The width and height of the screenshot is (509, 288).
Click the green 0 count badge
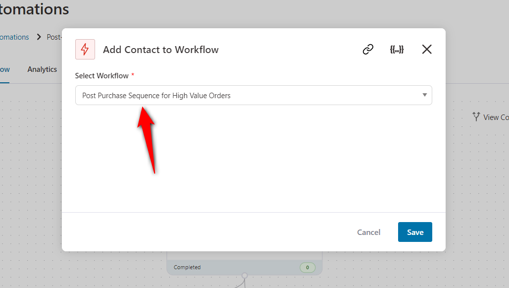click(x=307, y=268)
